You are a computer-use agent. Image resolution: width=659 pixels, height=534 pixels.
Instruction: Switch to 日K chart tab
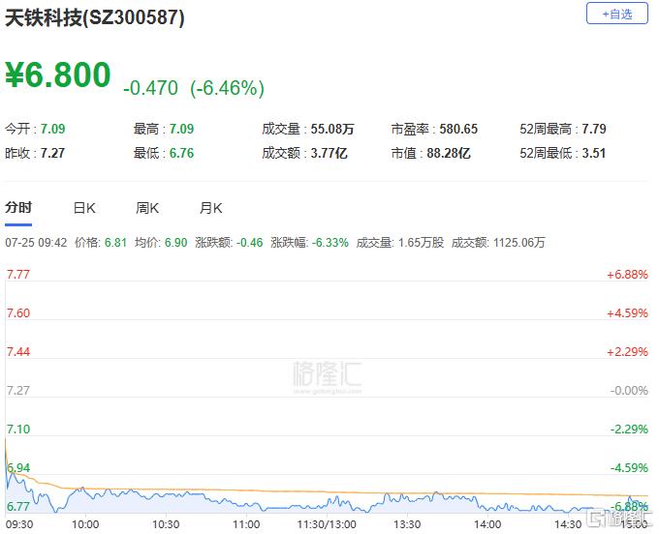pos(84,208)
